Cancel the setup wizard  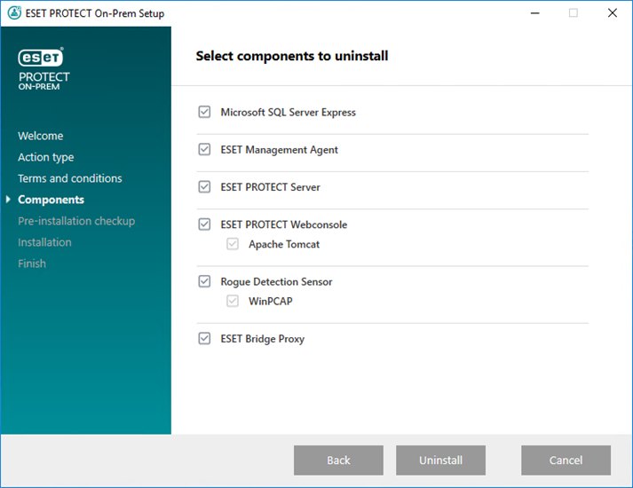(x=566, y=460)
